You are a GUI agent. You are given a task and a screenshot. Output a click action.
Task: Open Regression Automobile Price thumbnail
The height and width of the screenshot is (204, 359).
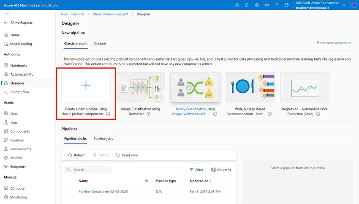tap(305, 87)
